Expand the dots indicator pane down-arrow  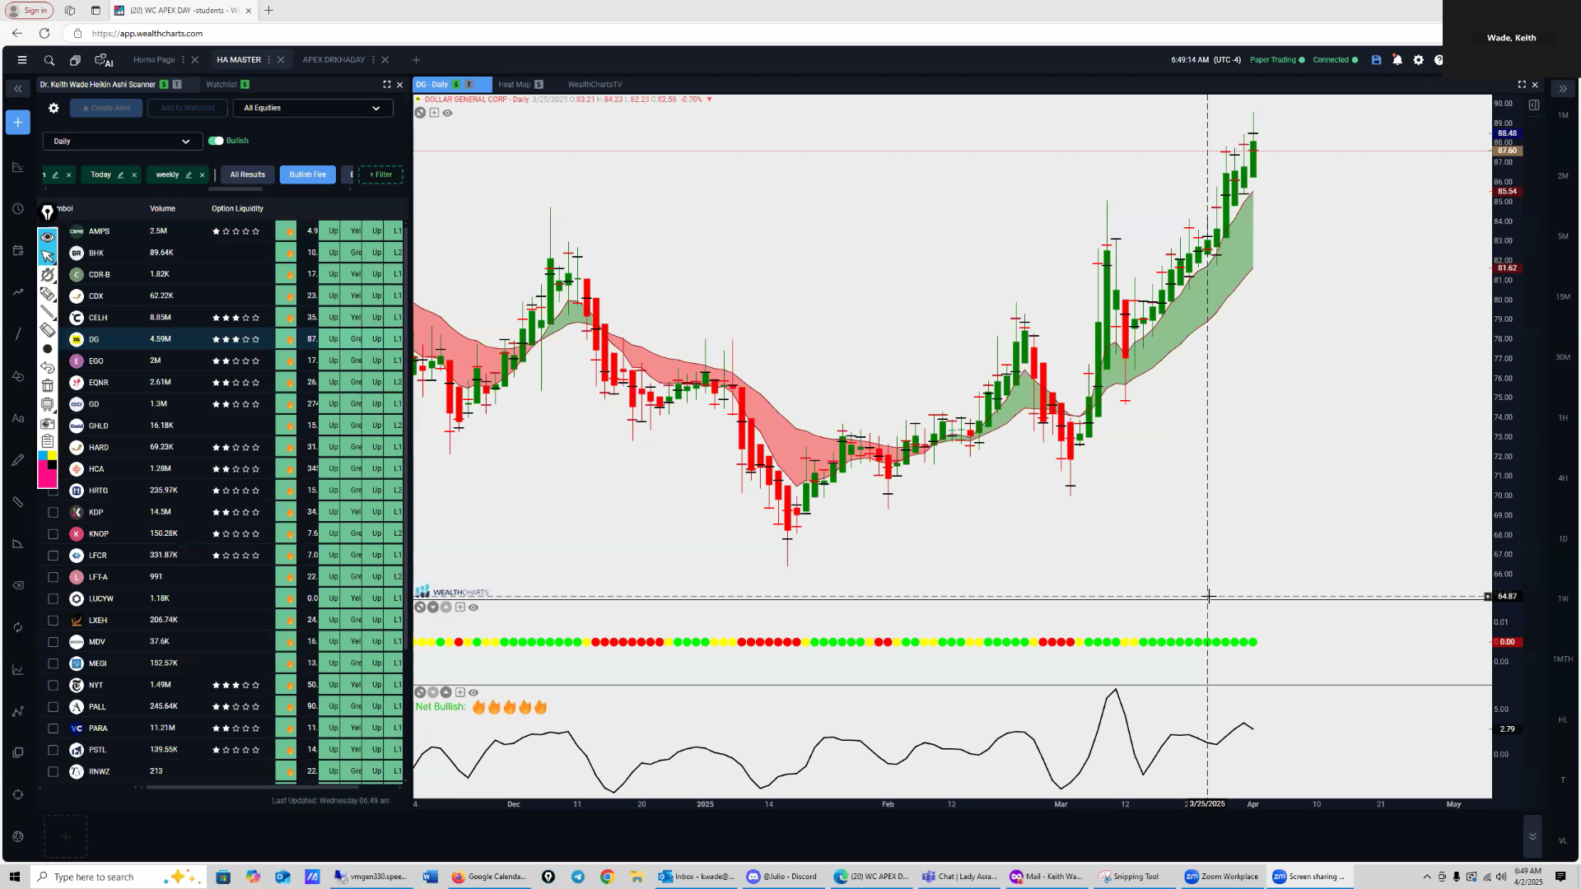click(x=433, y=607)
